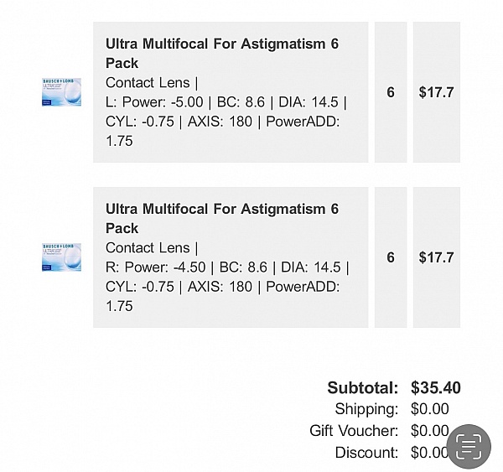Click the Gift Voucher $0.00 amount
Viewport: 503px width, 472px height.
(429, 431)
